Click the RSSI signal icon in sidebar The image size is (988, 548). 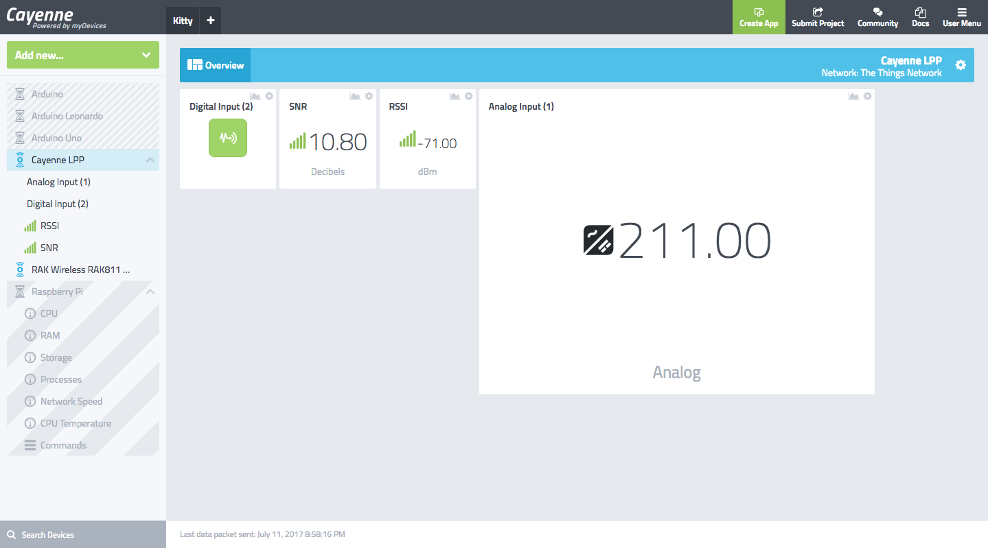[x=30, y=226]
